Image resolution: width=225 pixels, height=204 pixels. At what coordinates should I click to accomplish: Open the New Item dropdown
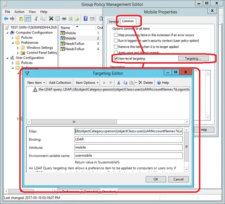36,83
